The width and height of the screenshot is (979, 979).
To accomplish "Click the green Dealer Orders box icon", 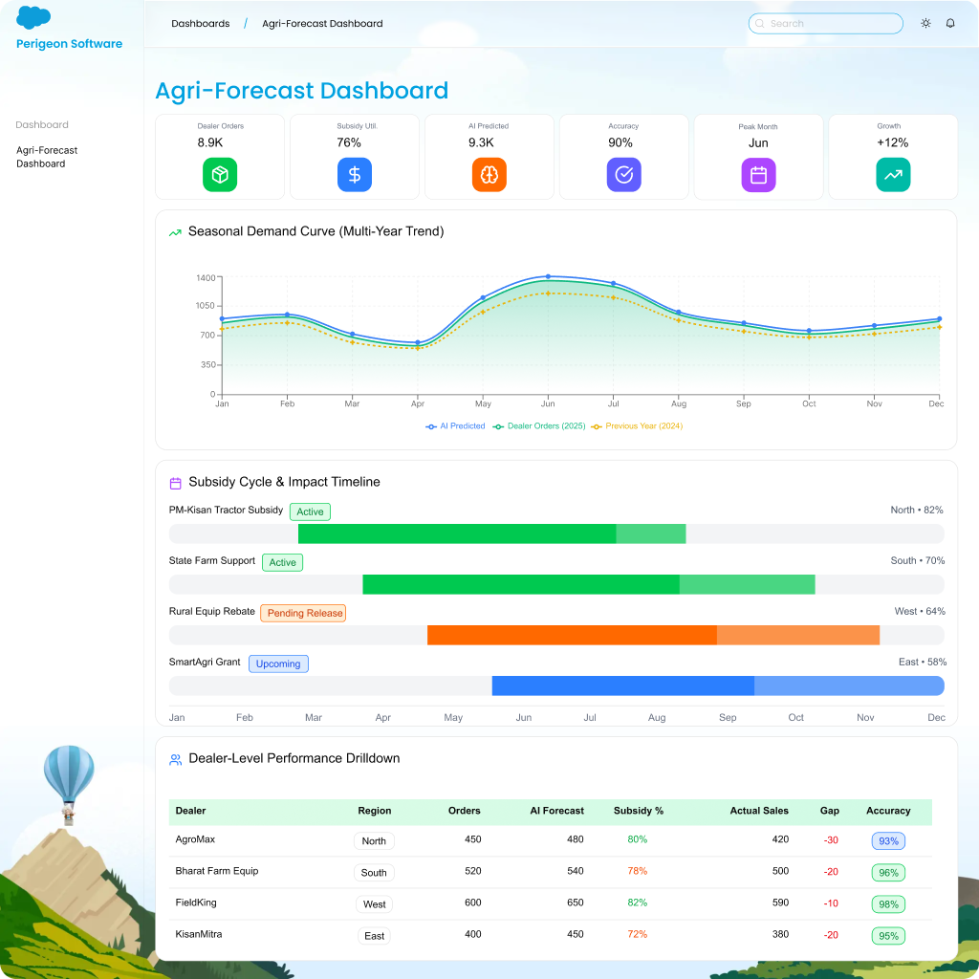I will coord(220,175).
